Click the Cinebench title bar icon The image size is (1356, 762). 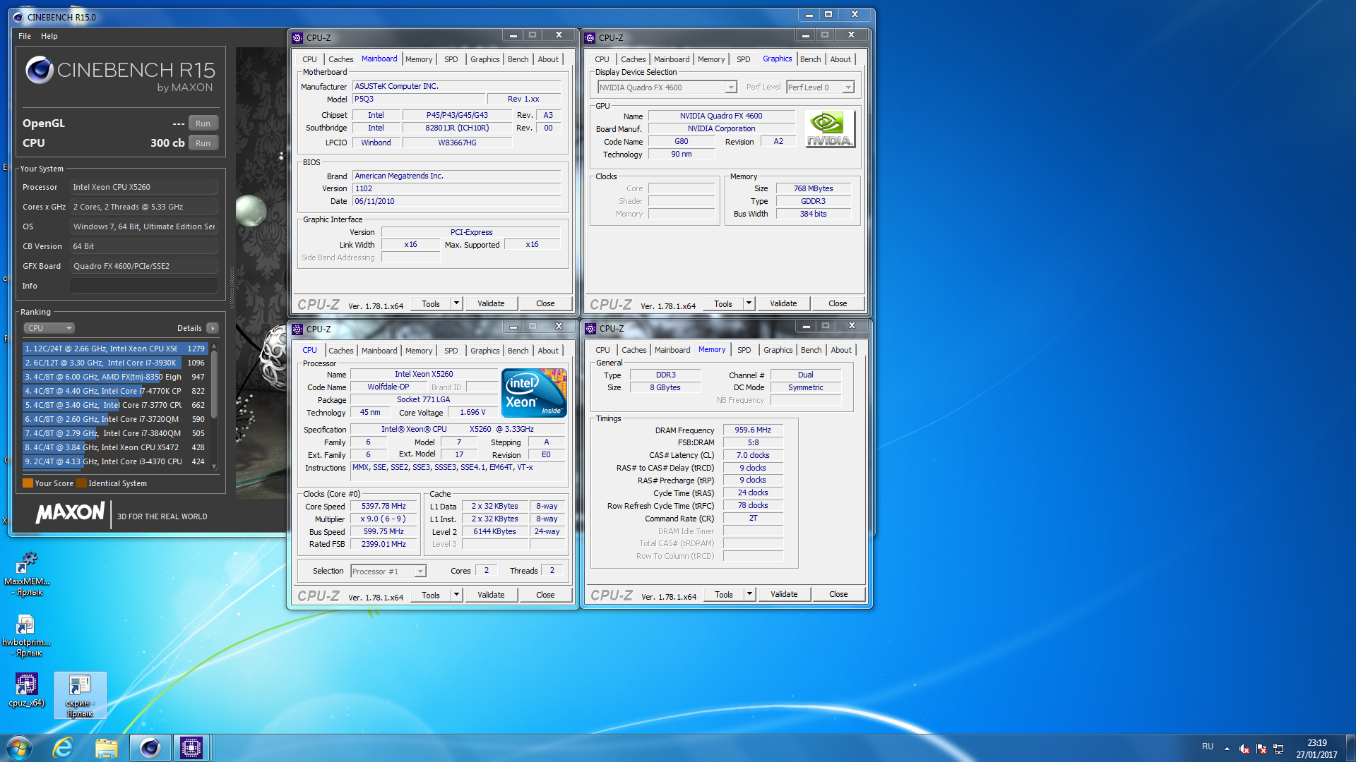point(18,17)
